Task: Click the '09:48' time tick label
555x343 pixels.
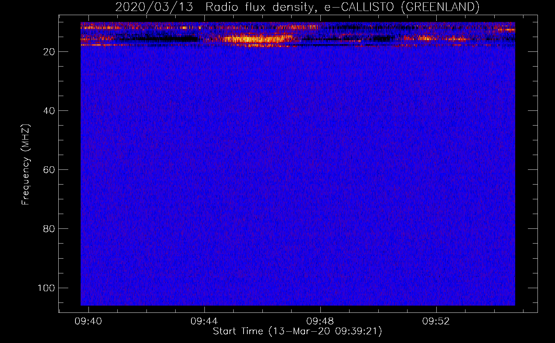Action: coord(320,321)
